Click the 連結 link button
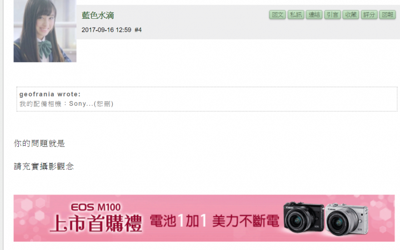The image size is (400, 250). coord(314,15)
